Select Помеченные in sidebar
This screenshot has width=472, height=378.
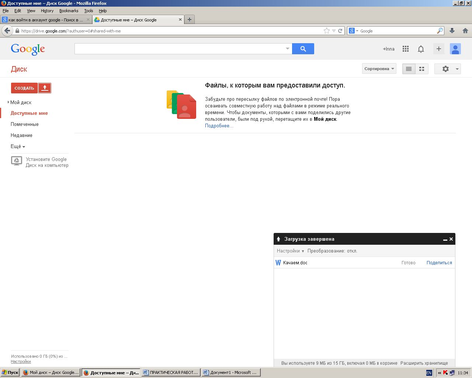pos(25,124)
